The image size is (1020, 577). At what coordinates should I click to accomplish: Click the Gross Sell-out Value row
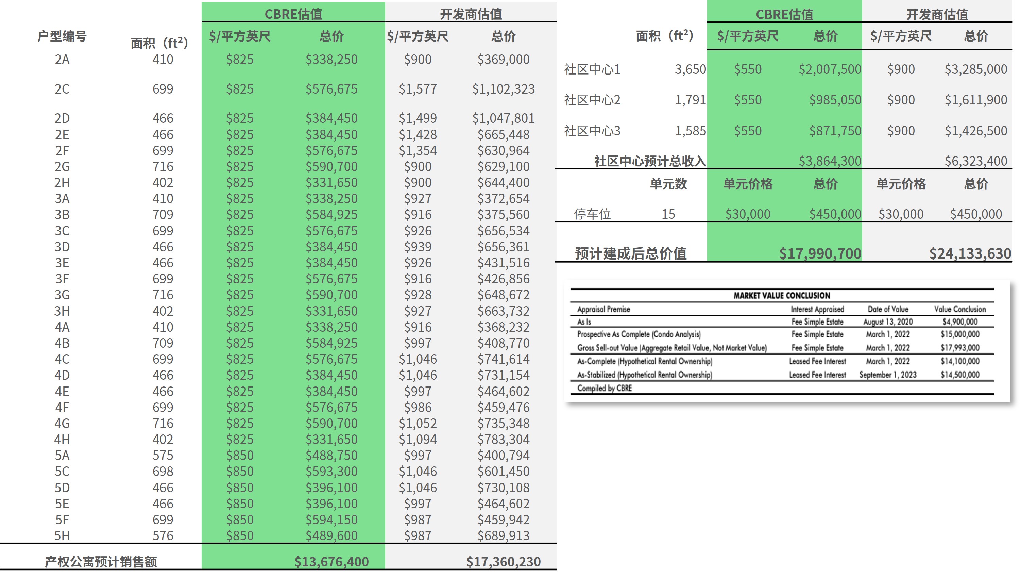[x=672, y=348]
